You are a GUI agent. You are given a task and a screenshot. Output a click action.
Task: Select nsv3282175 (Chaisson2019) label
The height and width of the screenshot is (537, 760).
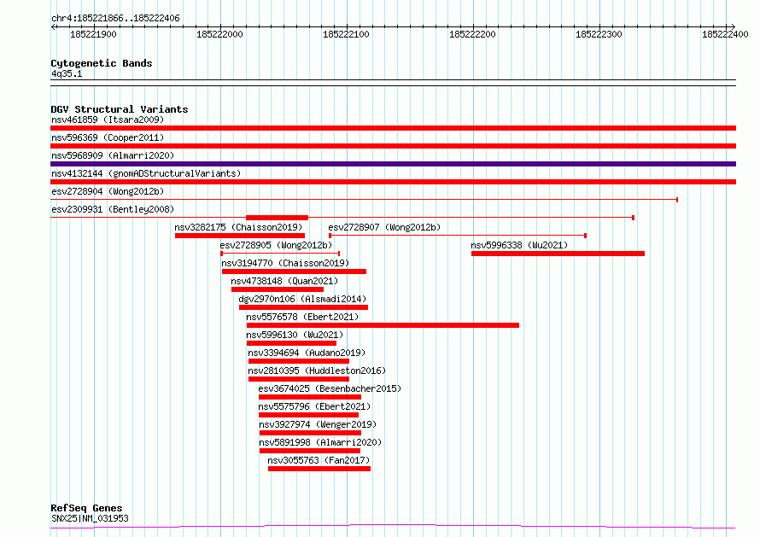(x=238, y=227)
